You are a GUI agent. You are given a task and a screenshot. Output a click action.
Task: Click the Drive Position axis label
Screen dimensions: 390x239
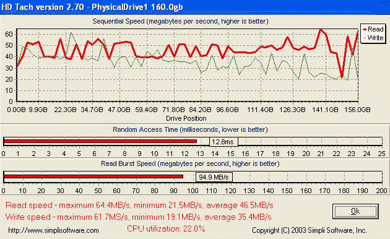pos(186,118)
